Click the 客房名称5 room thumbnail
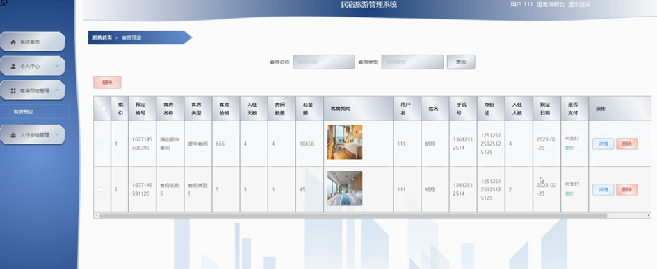This screenshot has width=657, height=269. coord(345,189)
